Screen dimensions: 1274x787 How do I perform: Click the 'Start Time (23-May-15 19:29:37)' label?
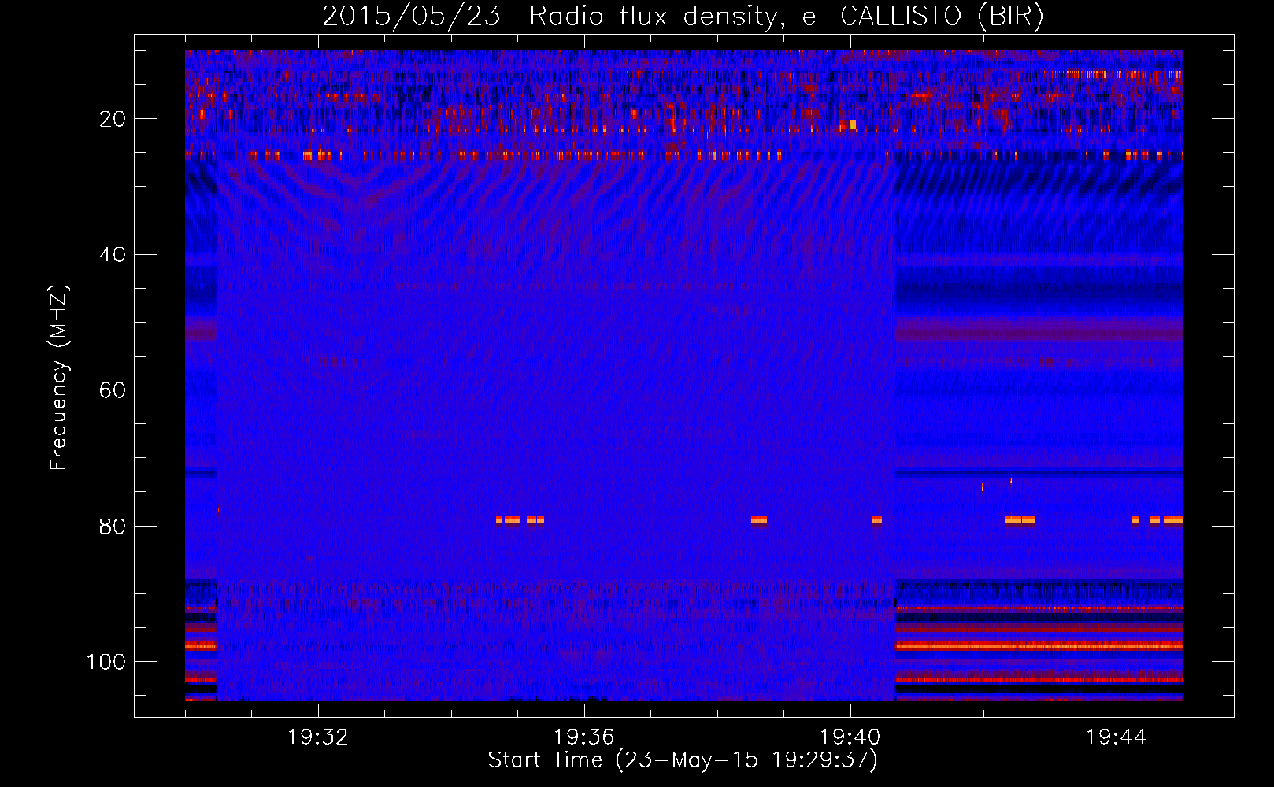683,760
